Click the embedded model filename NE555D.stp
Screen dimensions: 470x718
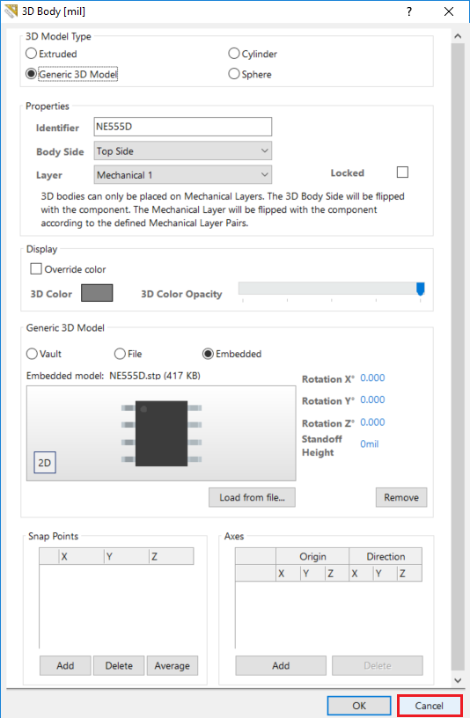click(135, 376)
